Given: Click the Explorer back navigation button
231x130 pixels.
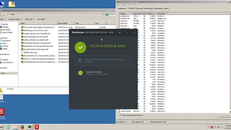Looking at the screenshot, I should coord(2,14).
